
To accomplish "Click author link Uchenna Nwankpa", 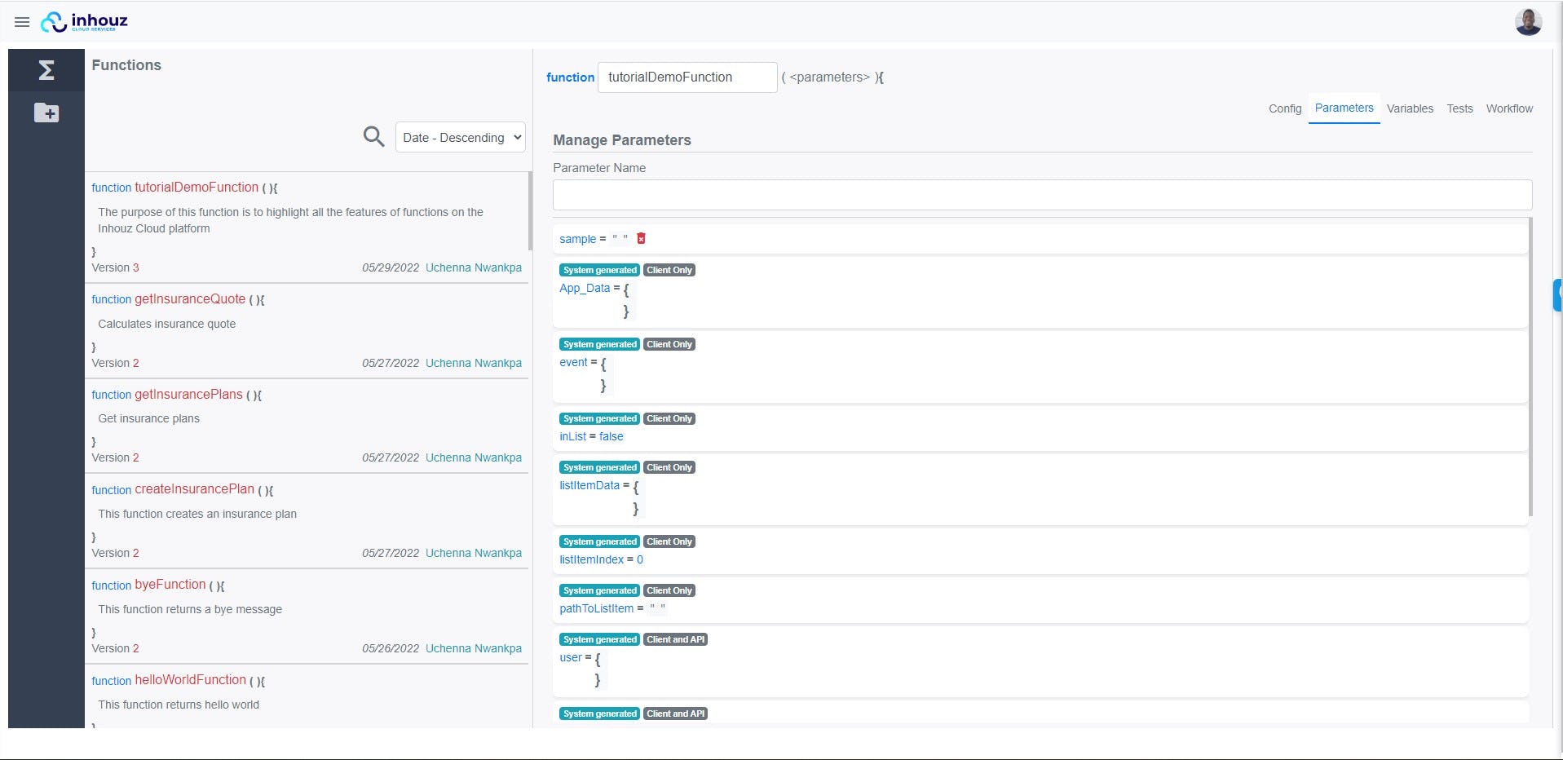I will tap(474, 267).
